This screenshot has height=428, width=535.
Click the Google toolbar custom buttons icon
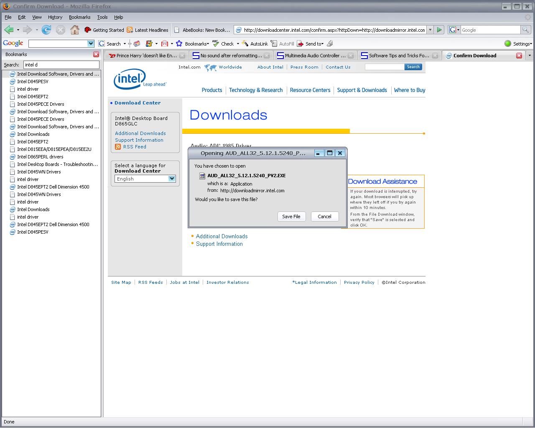tap(149, 43)
